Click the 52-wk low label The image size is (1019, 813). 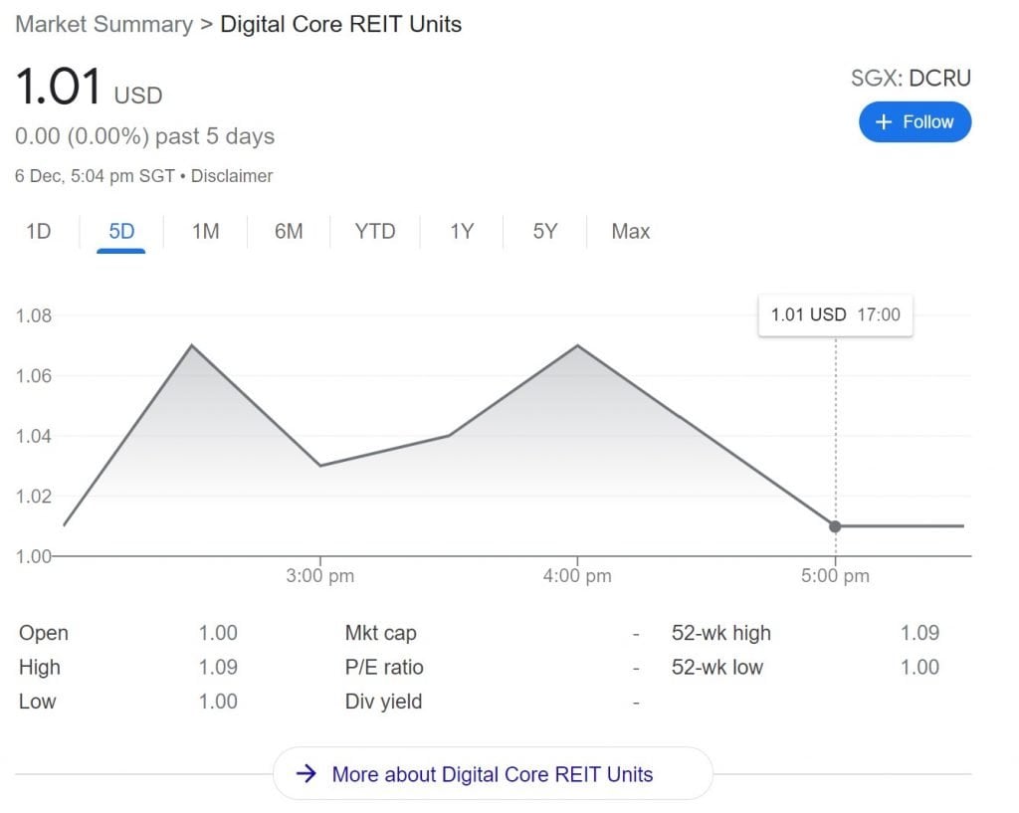717,668
